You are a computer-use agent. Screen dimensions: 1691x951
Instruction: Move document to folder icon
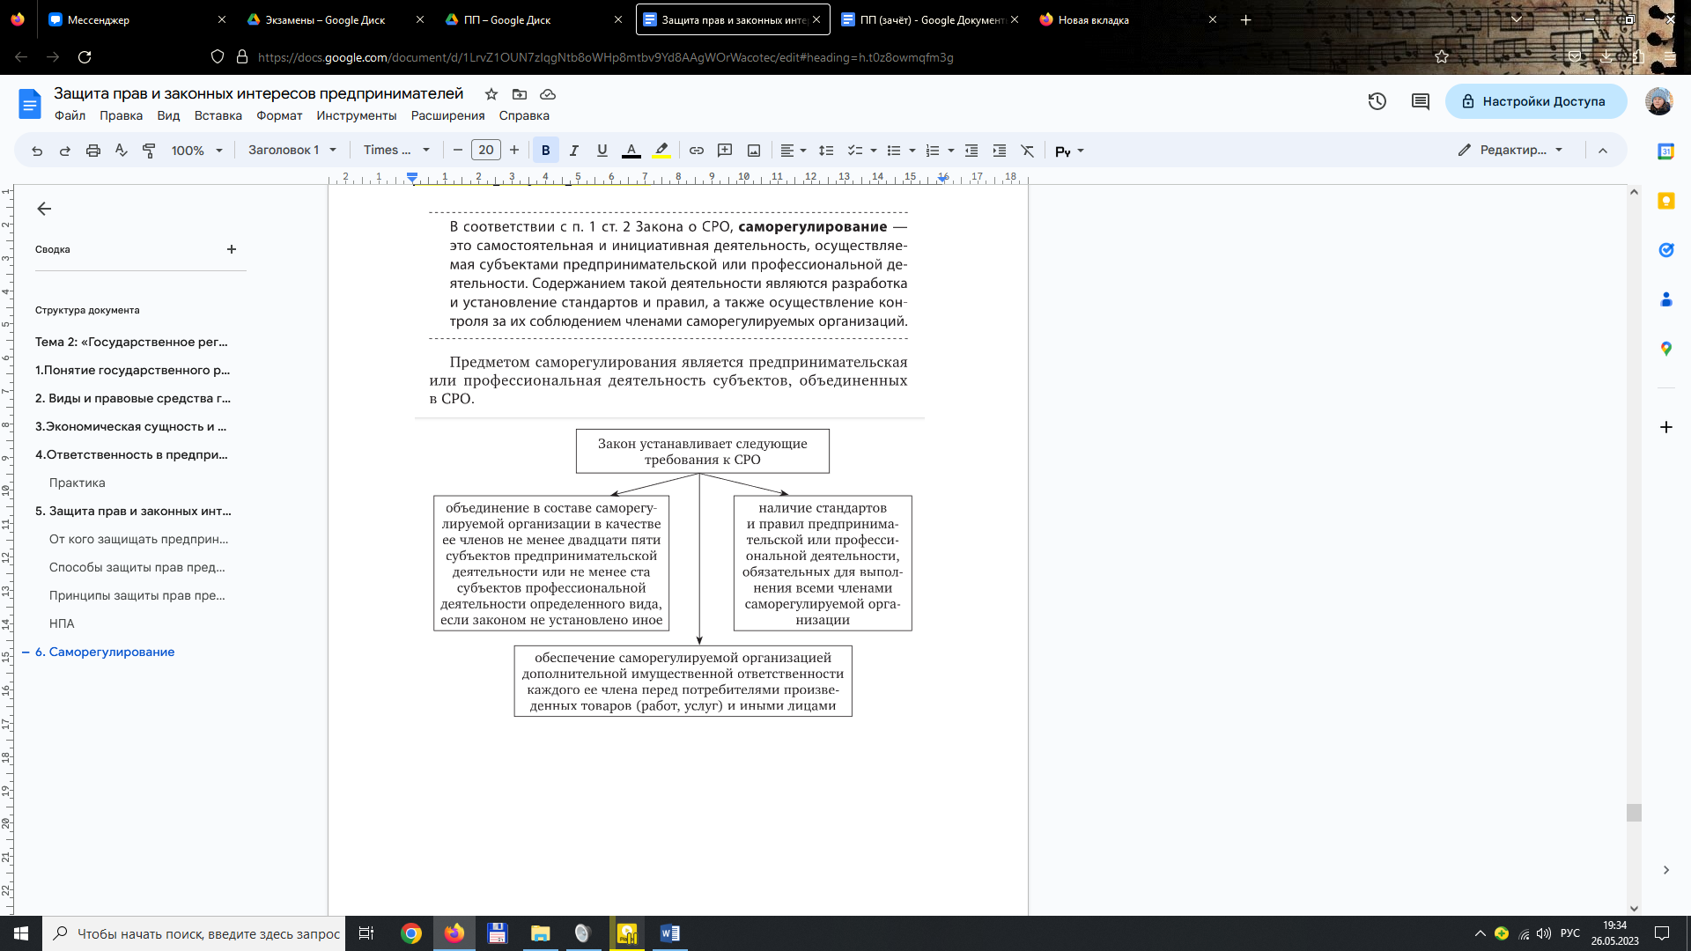(x=520, y=94)
